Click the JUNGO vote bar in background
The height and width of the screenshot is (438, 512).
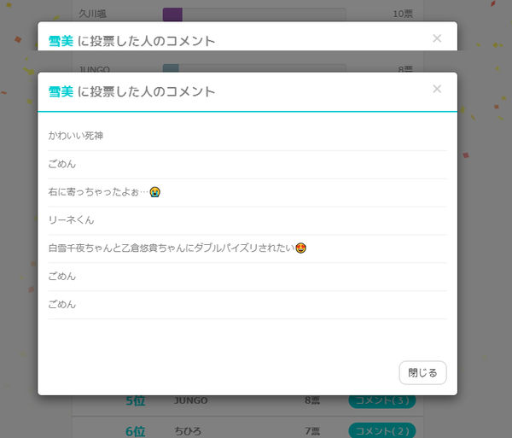pyautogui.click(x=254, y=68)
